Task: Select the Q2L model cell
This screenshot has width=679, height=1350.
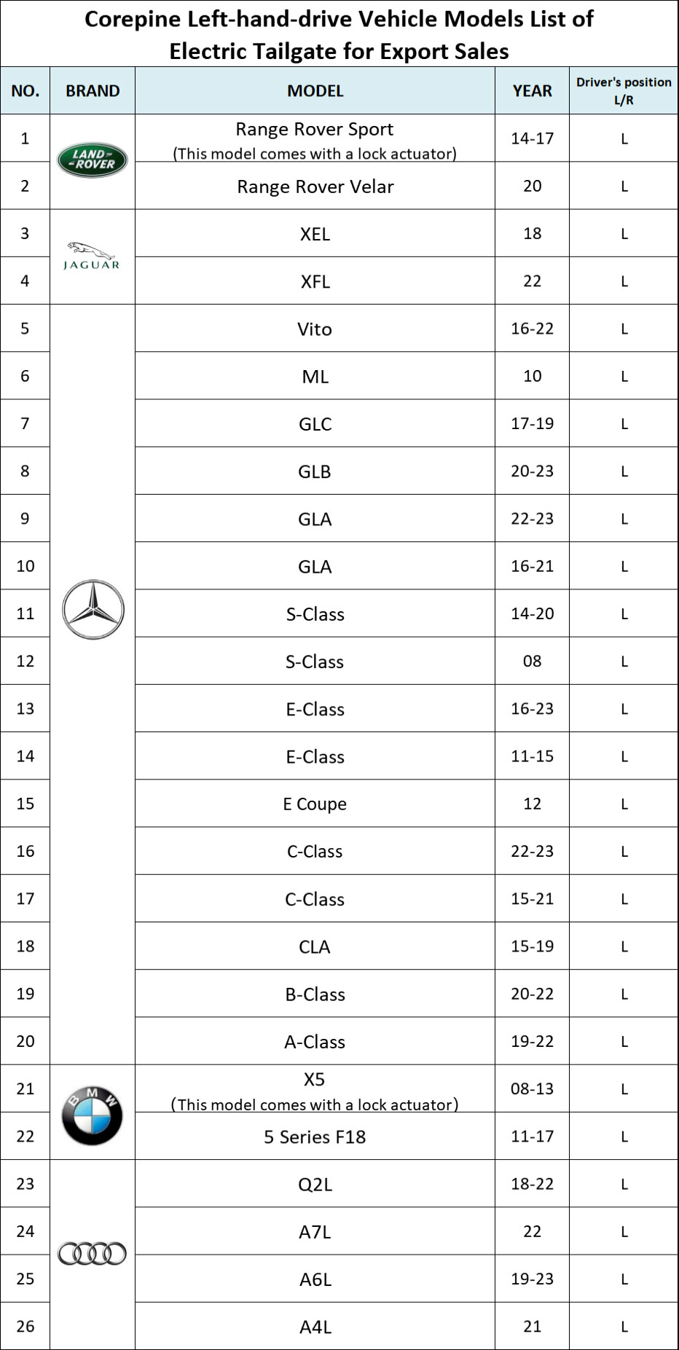Action: point(315,1184)
